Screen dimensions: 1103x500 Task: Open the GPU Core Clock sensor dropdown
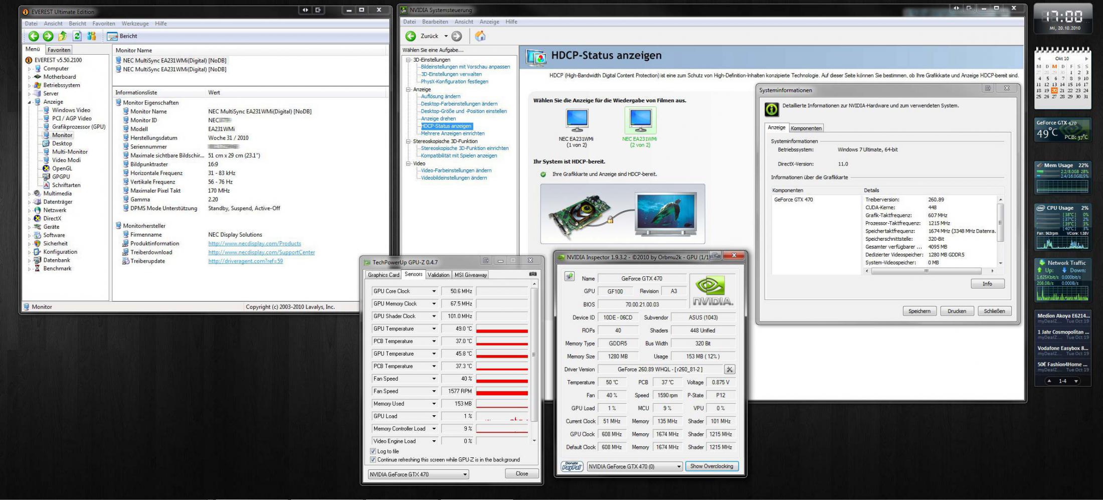pos(434,291)
